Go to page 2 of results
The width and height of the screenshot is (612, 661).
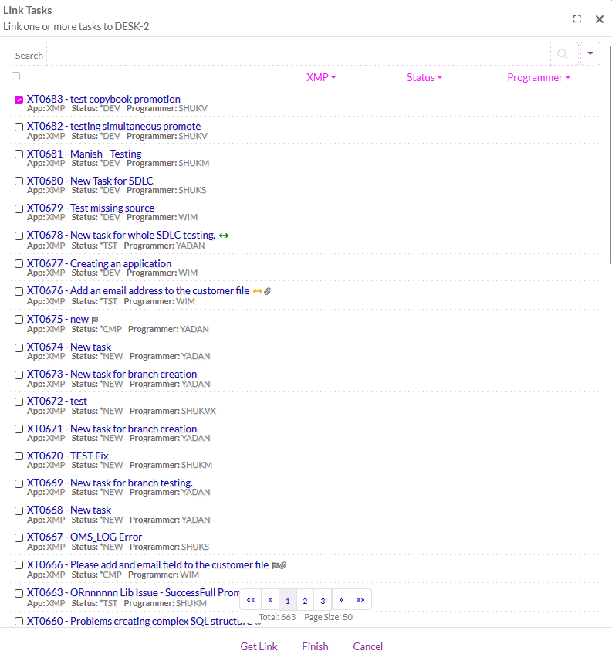coord(305,600)
